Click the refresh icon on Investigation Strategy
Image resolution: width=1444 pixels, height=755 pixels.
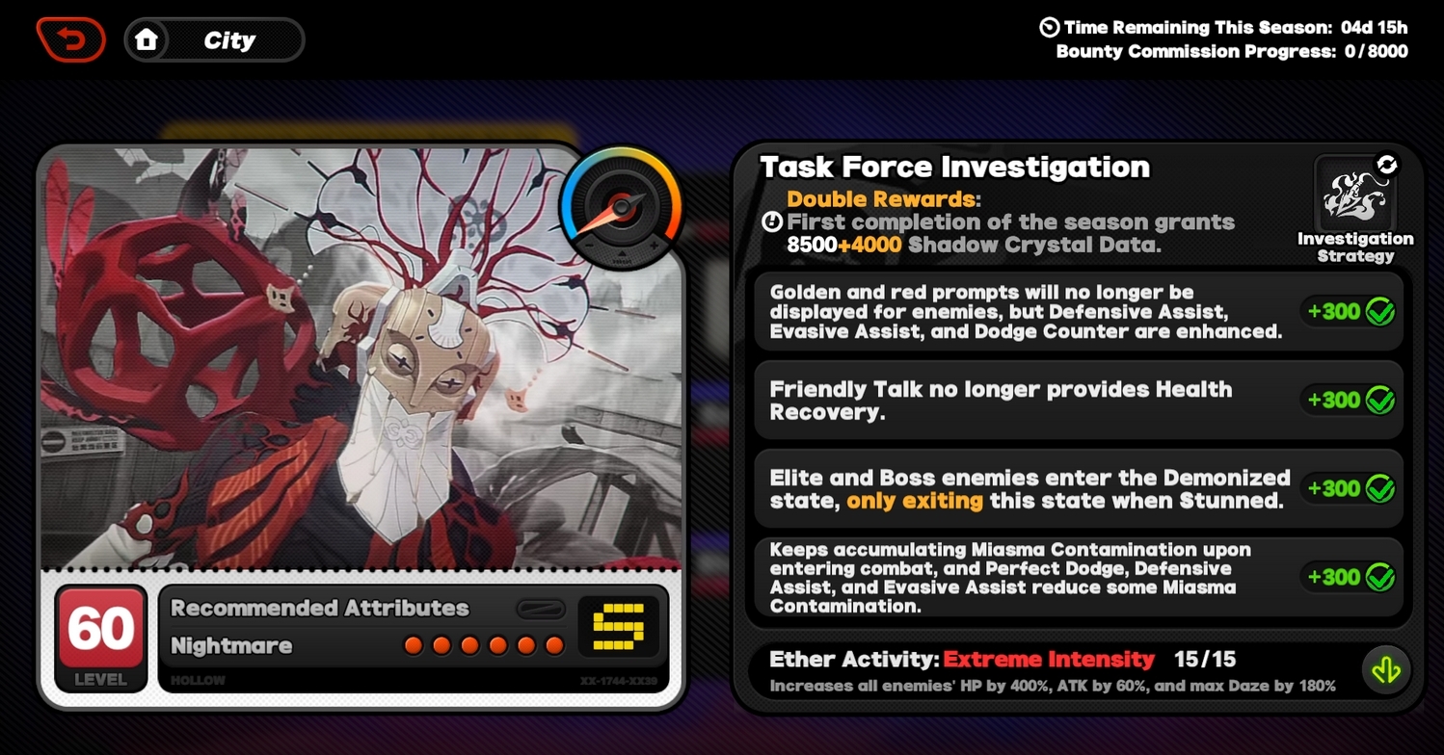click(1386, 166)
